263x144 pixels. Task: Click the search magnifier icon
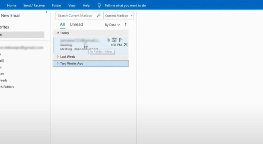click(99, 15)
